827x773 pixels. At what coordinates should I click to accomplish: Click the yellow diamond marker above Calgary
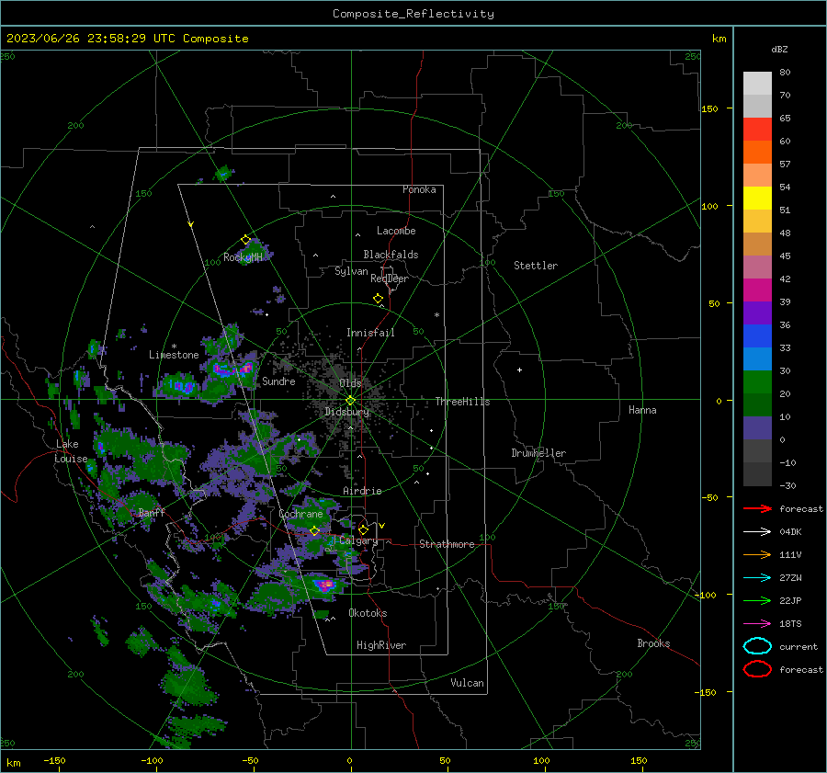point(363,529)
